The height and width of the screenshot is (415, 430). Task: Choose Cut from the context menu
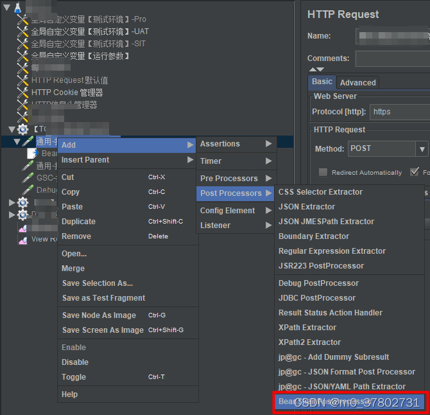126,177
